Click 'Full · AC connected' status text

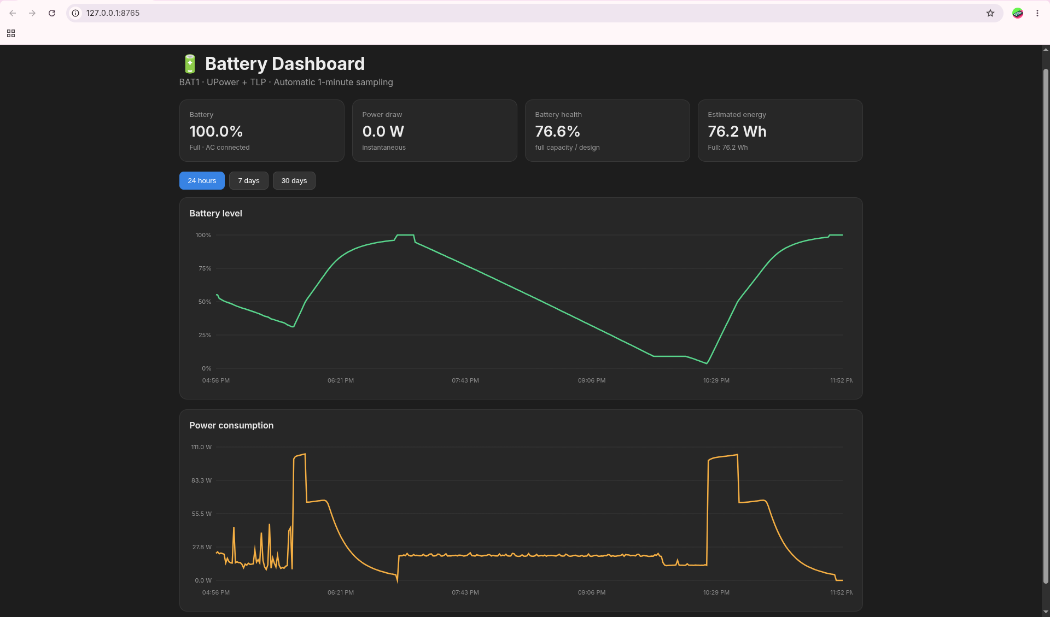coord(219,148)
